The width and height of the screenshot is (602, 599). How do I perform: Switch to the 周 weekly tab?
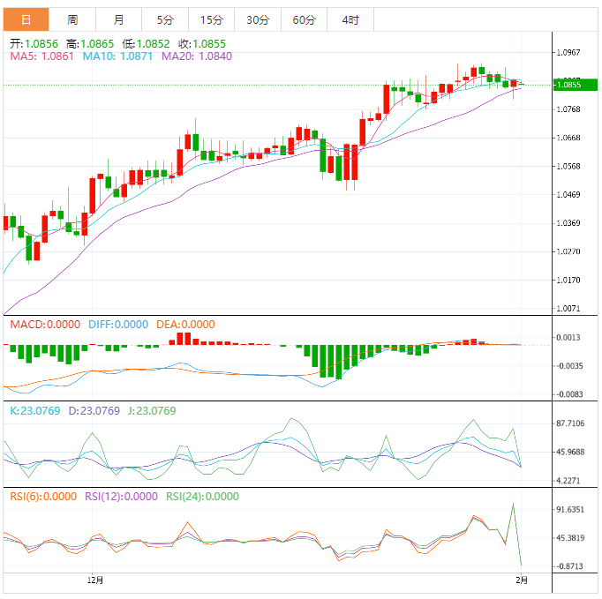coord(72,19)
